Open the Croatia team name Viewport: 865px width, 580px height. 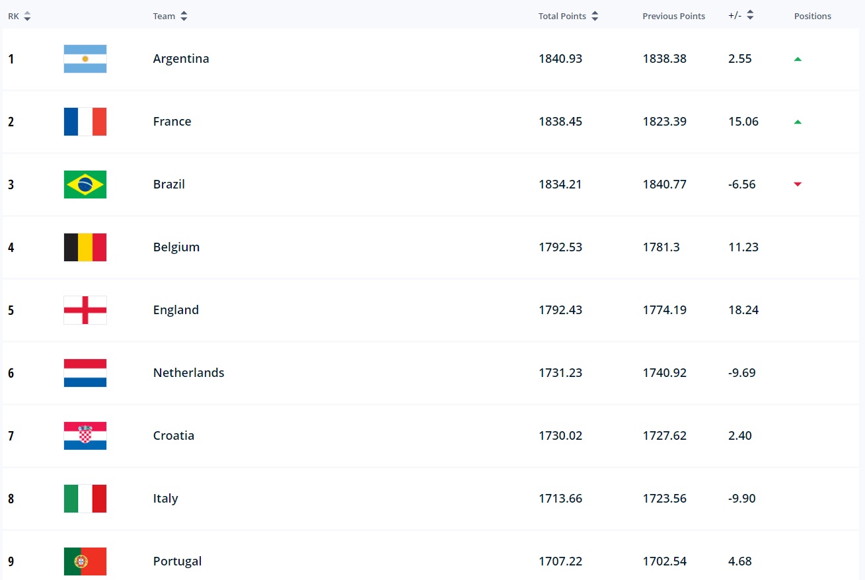tap(174, 436)
